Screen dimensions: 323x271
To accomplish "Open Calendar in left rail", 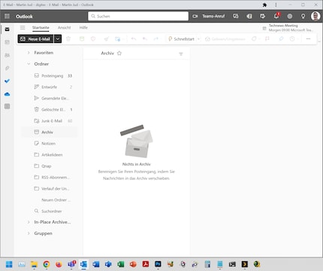I will coord(7,42).
